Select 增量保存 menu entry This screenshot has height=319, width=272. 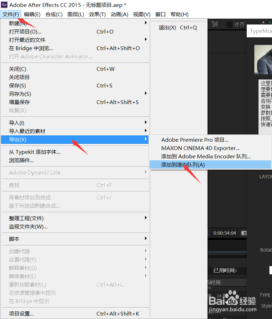click(75, 102)
